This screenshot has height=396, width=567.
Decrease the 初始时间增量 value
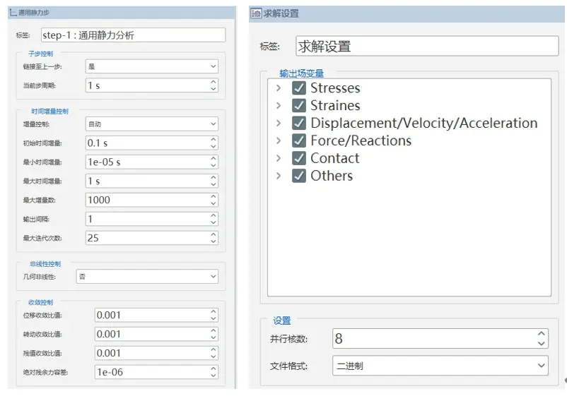(x=214, y=146)
